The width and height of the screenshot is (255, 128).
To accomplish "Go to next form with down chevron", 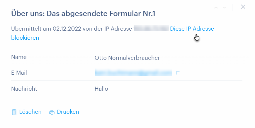I will pos(225,7).
